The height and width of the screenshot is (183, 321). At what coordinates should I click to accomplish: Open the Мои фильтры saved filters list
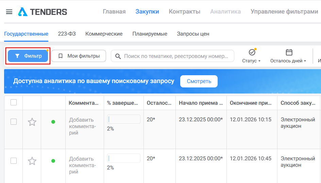click(79, 56)
